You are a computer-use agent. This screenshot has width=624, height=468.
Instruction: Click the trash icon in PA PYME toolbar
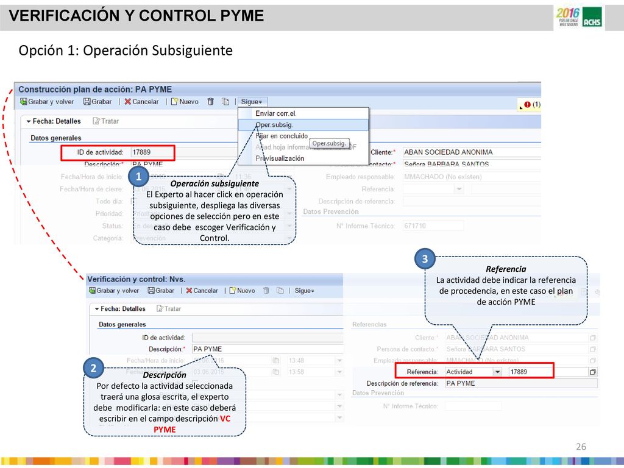coord(210,102)
